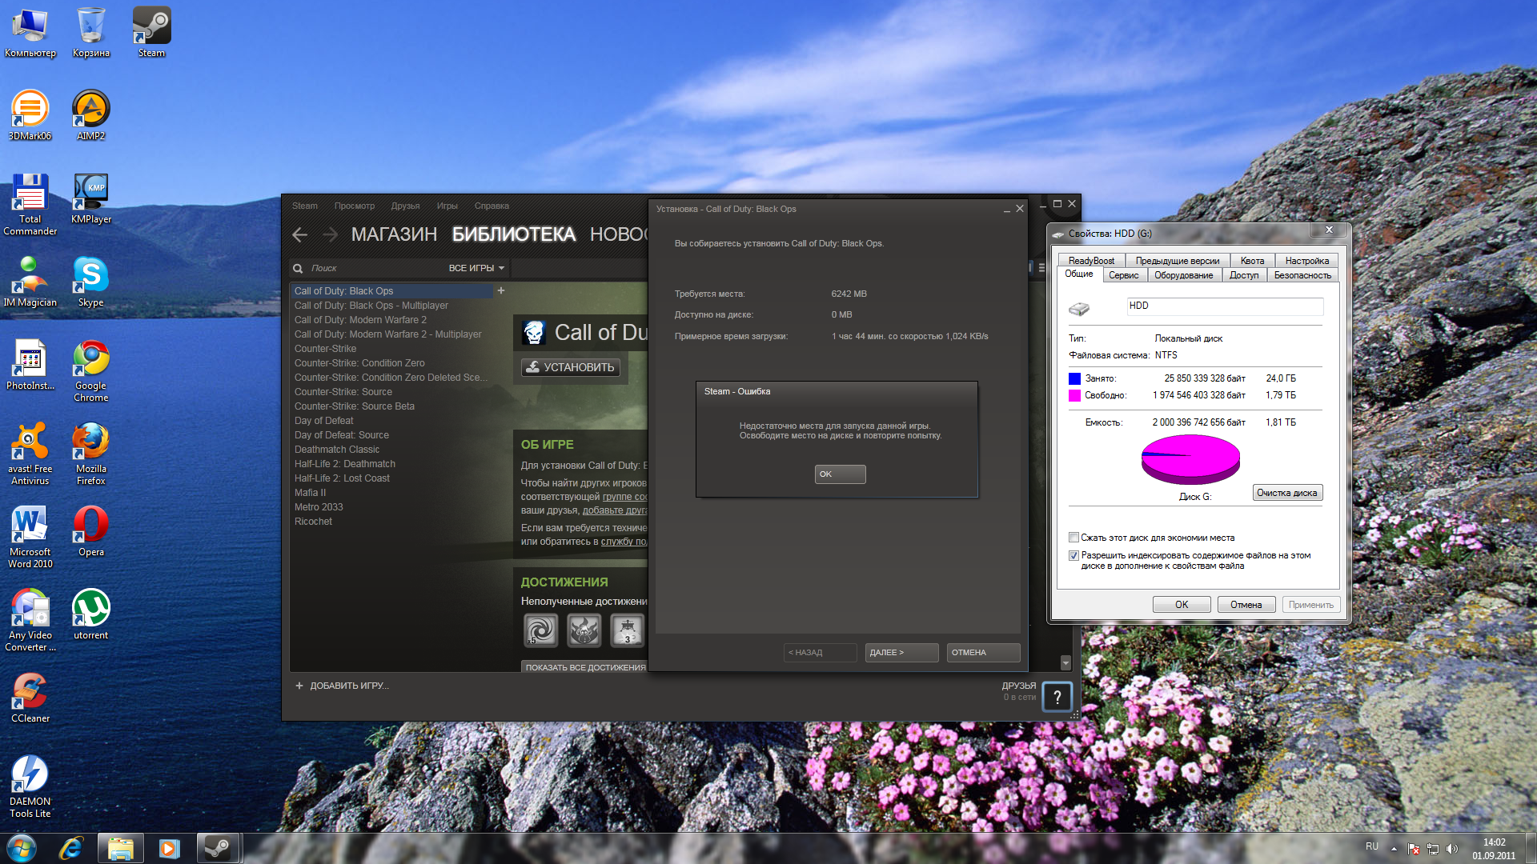Open Справка menu in Steam
The height and width of the screenshot is (864, 1537).
tap(492, 206)
